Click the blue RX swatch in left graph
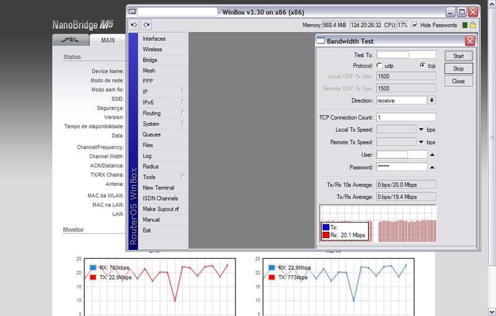496x316 pixels. coord(92,267)
